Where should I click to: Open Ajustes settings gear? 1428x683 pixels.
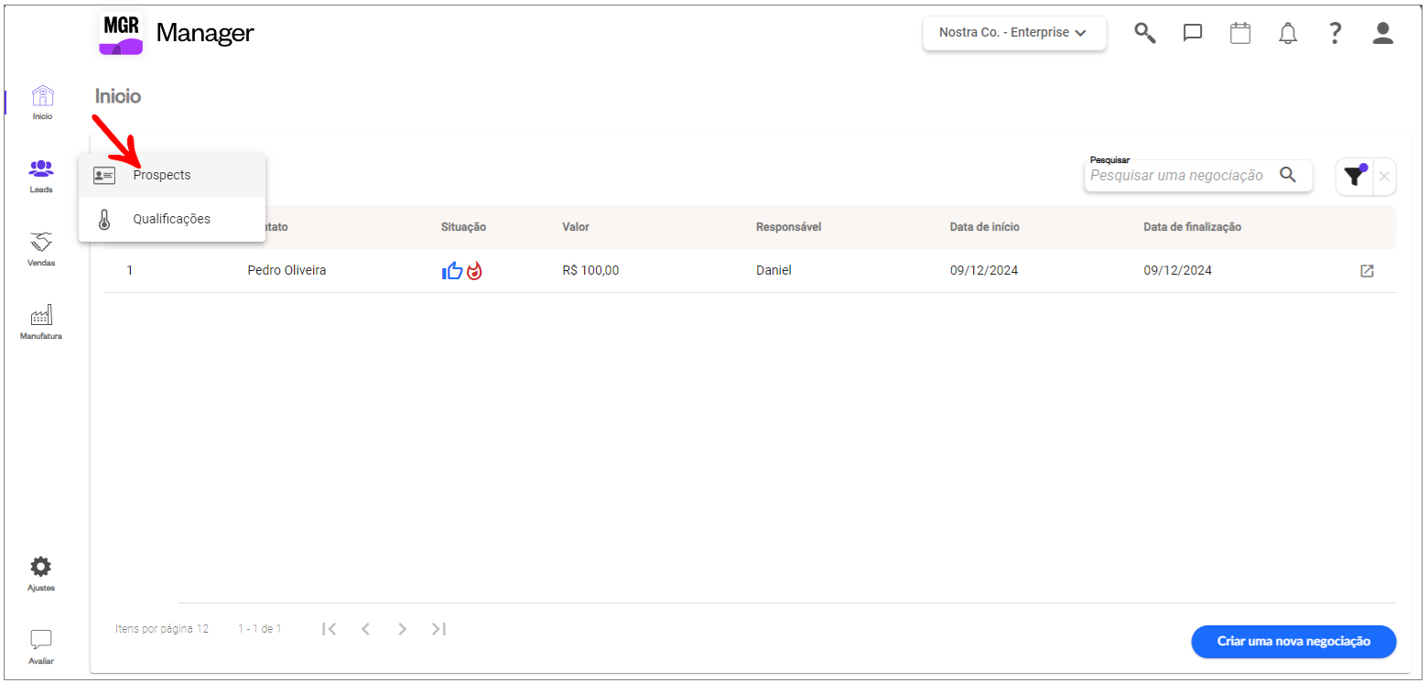tap(41, 573)
